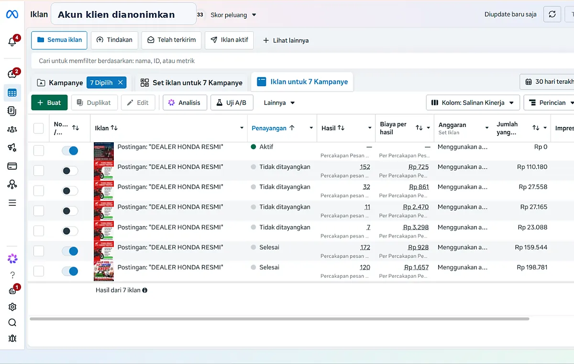
Task: Click Lihat lainnya with plus sign
Action: [286, 40]
